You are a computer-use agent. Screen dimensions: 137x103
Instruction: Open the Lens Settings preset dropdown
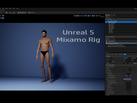127,70
